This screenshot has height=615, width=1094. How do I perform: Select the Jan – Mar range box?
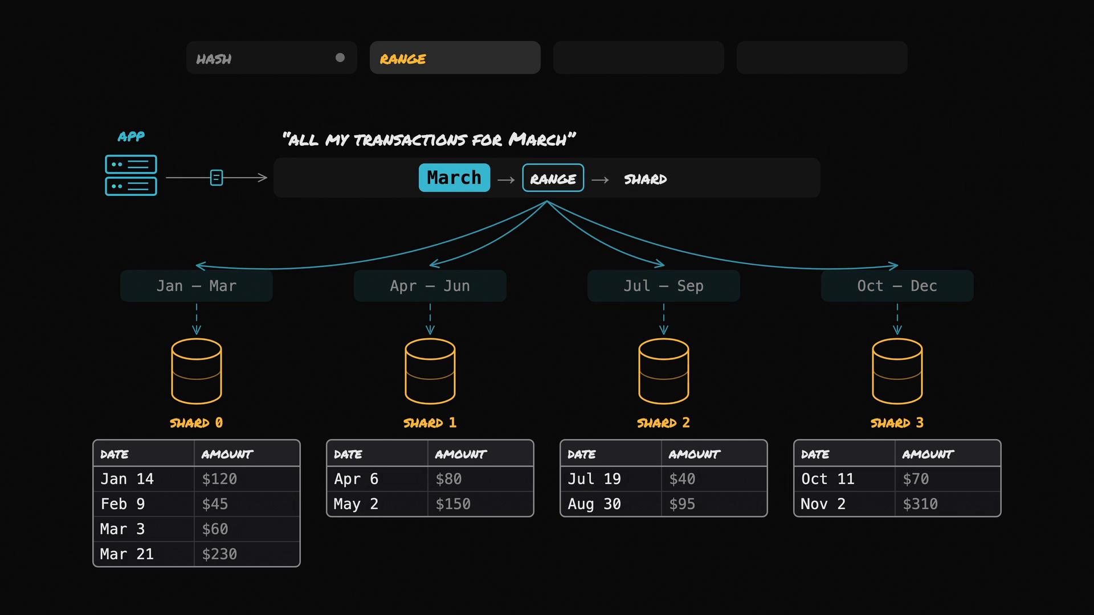pos(196,286)
